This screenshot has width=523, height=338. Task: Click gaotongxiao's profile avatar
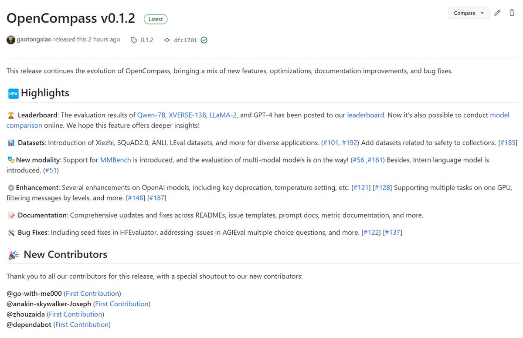click(x=10, y=40)
